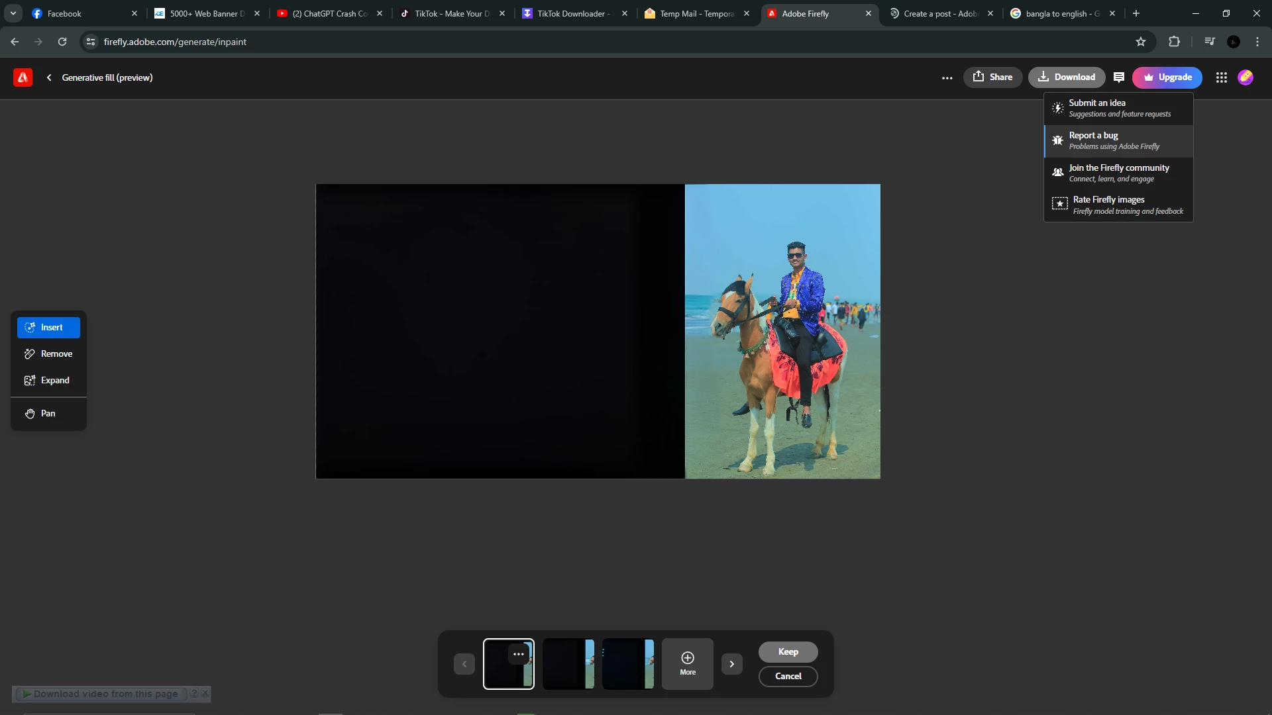This screenshot has width=1272, height=715.
Task: Click Submit an idea option
Action: 1118,108
